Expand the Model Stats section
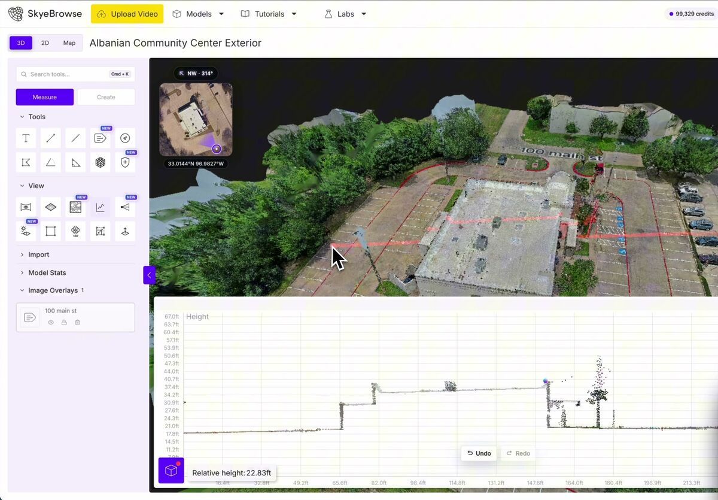 tap(42, 272)
